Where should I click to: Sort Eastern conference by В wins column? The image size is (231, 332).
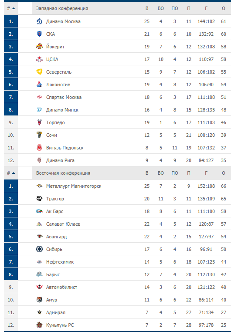147,173
